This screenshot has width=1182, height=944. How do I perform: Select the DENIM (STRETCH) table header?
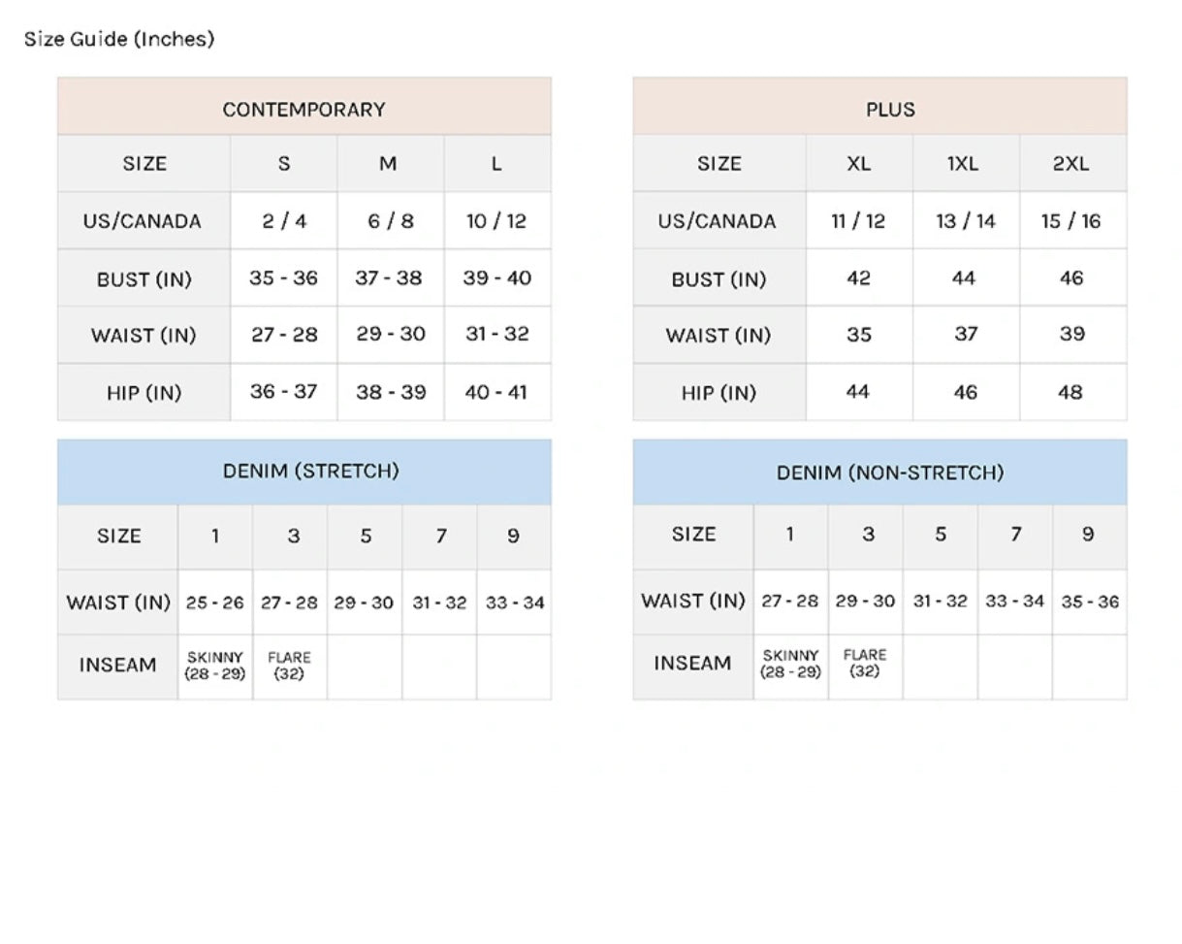pos(310,472)
